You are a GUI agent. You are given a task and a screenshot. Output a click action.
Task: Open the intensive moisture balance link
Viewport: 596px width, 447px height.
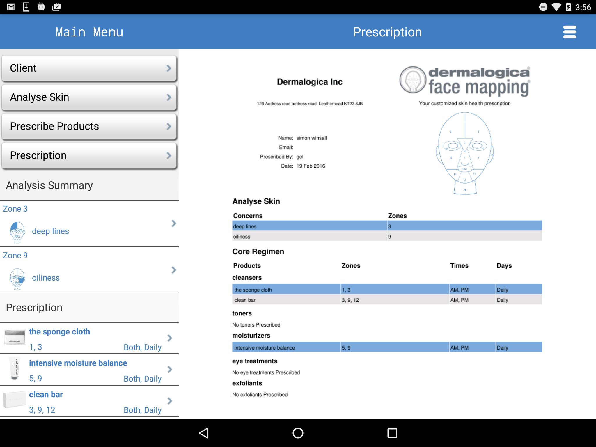pyautogui.click(x=78, y=363)
